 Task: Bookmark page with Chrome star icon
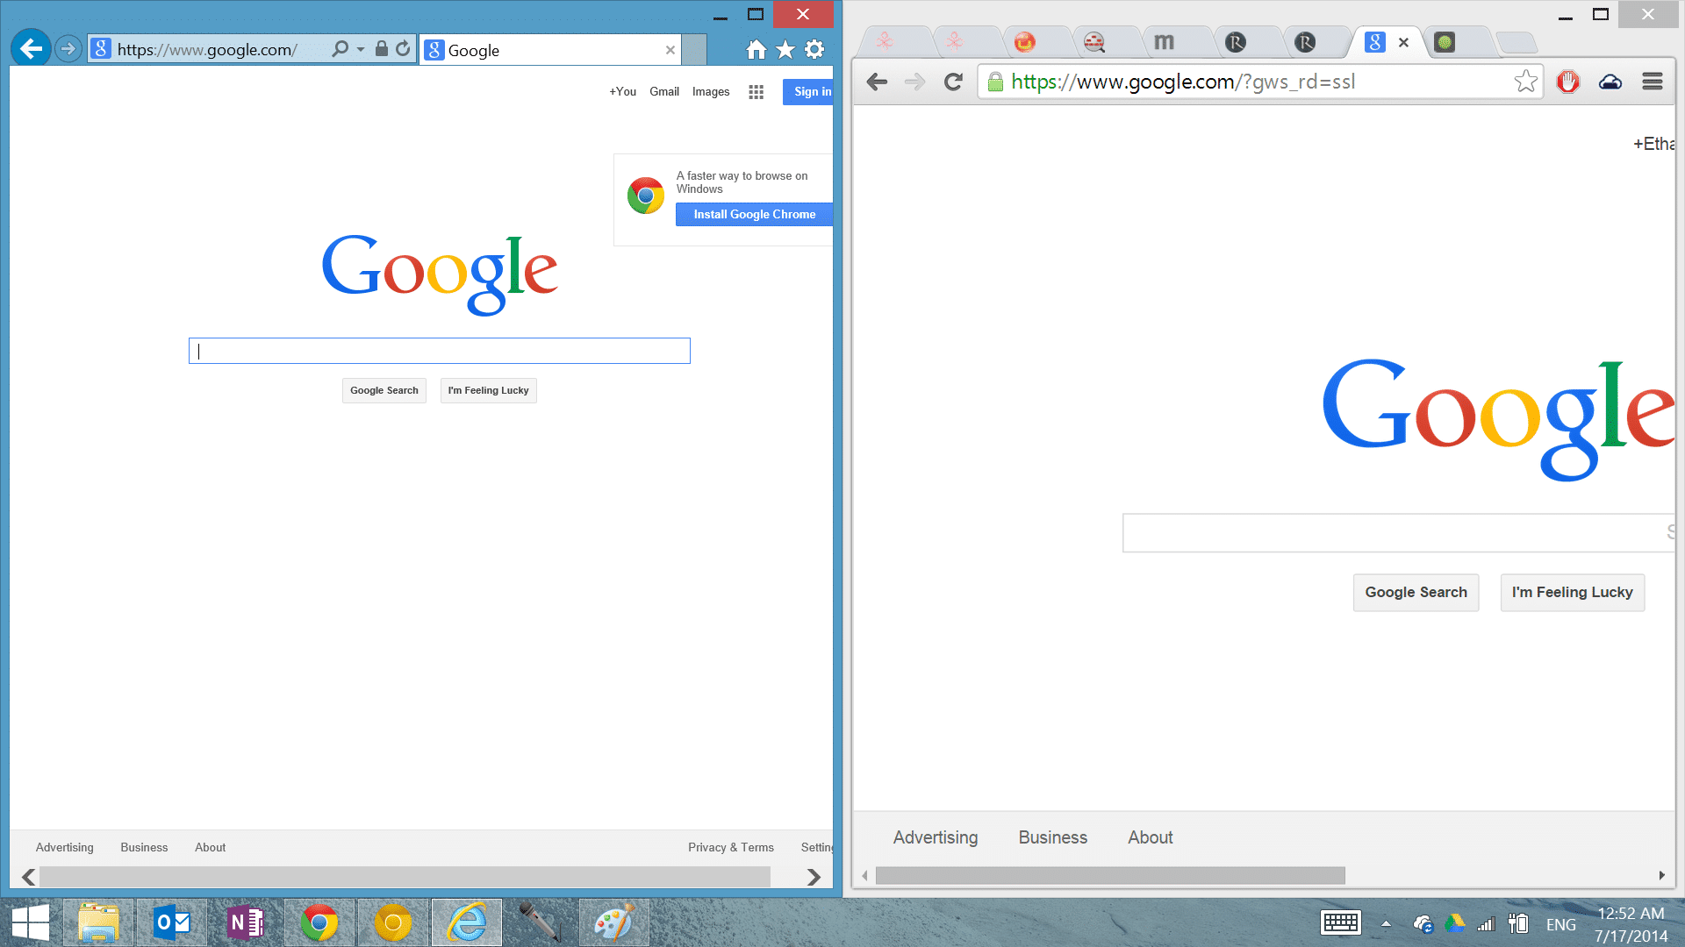[1526, 82]
